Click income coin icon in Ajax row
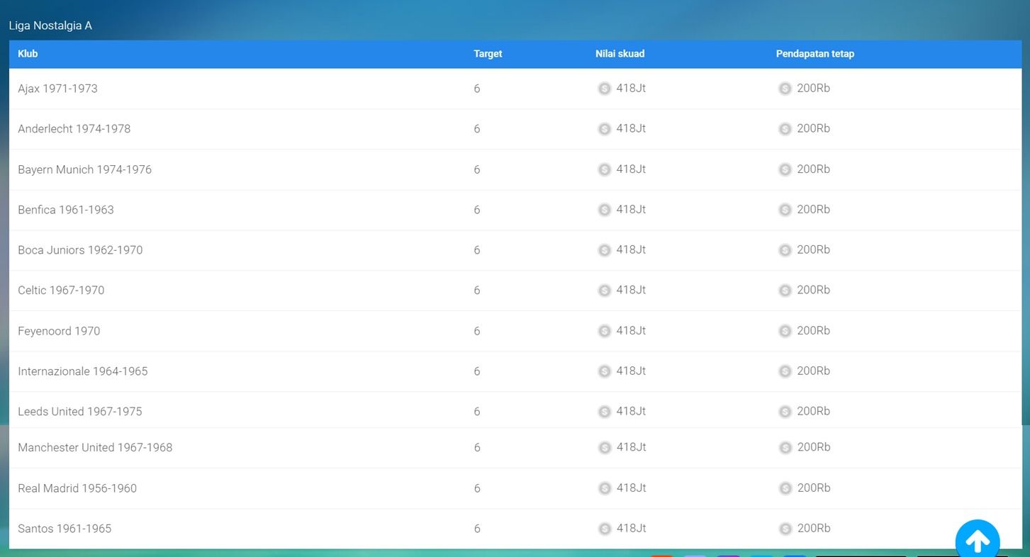The height and width of the screenshot is (557, 1030). point(785,89)
